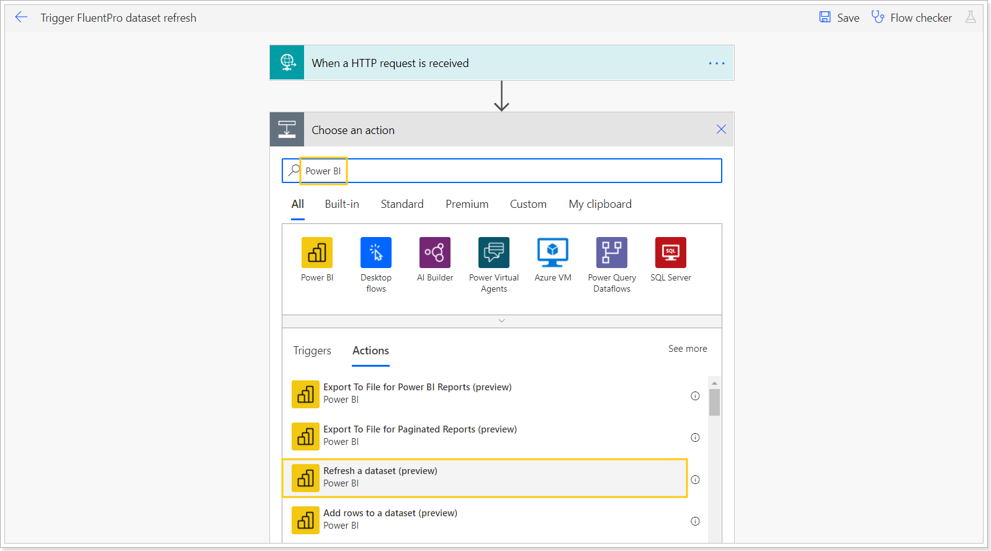Click Add rows to a dataset icon
991x551 pixels.
(x=305, y=520)
